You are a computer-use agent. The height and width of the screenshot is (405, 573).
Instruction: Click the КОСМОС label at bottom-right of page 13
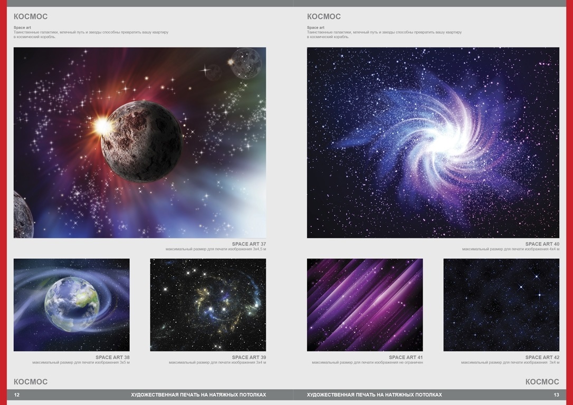(x=542, y=382)
